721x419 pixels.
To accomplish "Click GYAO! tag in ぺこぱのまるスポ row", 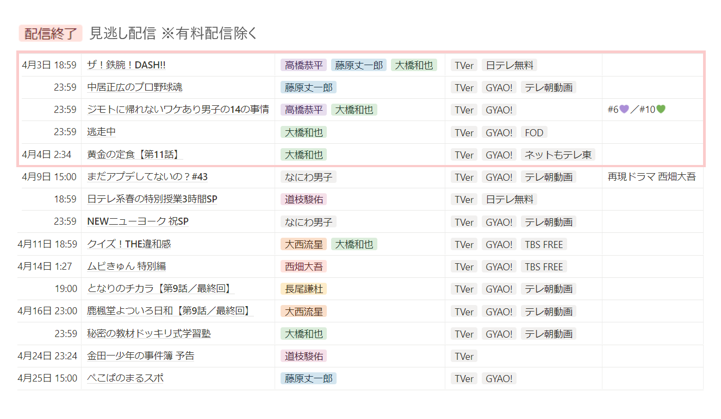I will click(499, 378).
